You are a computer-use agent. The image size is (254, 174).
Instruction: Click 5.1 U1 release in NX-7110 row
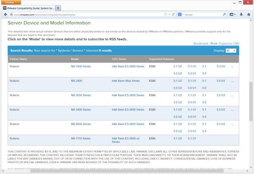pos(192,138)
